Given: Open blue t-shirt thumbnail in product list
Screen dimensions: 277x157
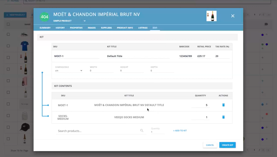Looking at the screenshot, I should click(x=25, y=46).
